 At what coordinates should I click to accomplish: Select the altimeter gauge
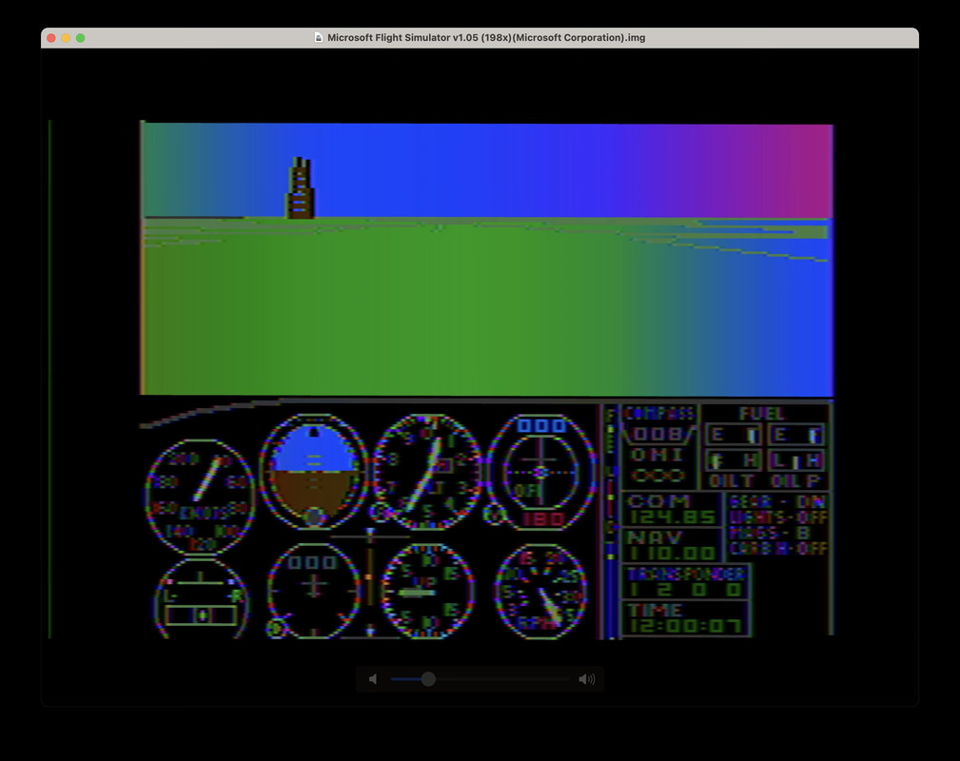click(427, 472)
